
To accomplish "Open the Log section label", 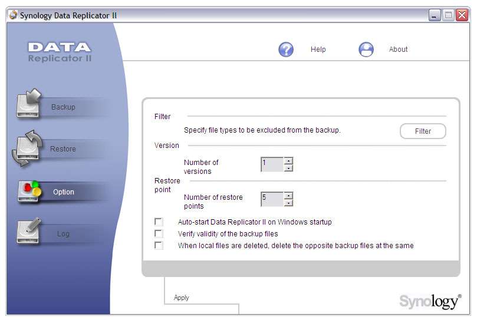I will pos(63,233).
